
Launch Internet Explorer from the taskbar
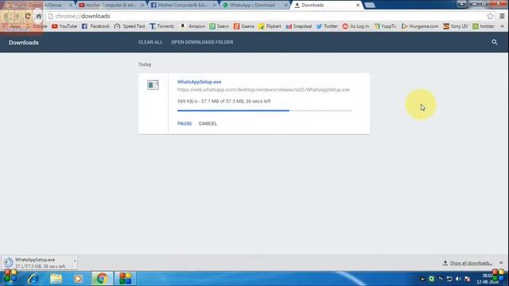coord(33,279)
